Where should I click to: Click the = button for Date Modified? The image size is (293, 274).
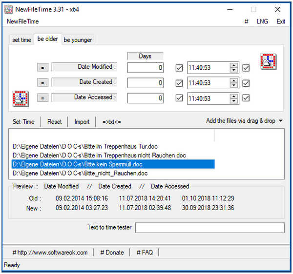click(x=42, y=67)
